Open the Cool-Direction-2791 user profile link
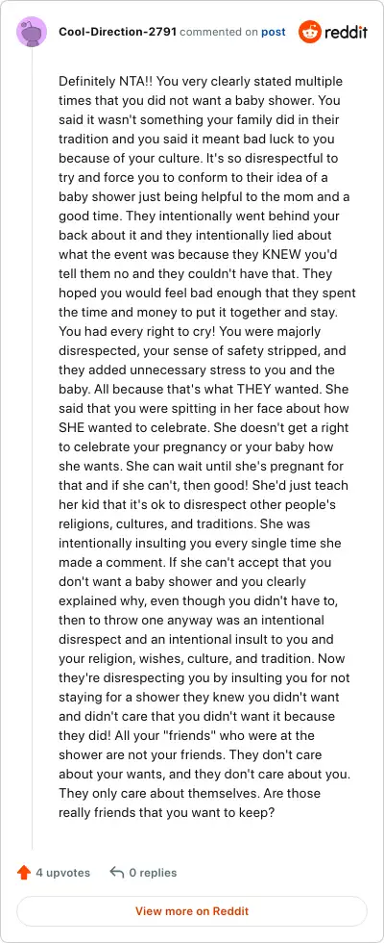The image size is (384, 943). tap(117, 32)
